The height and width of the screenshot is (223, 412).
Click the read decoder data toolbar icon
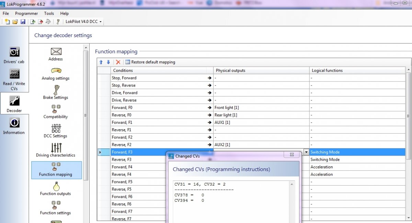coord(33,22)
